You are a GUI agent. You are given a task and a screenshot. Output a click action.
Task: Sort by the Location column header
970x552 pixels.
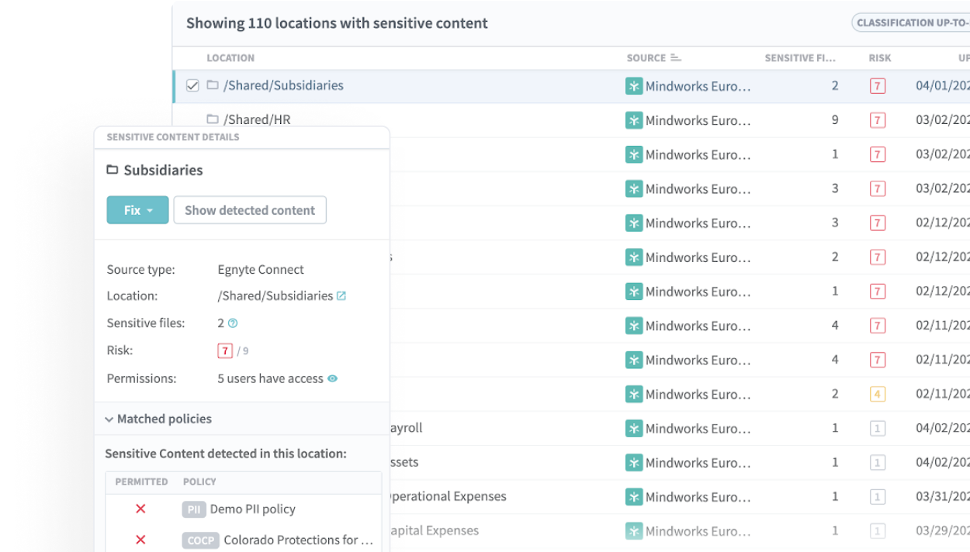point(230,58)
